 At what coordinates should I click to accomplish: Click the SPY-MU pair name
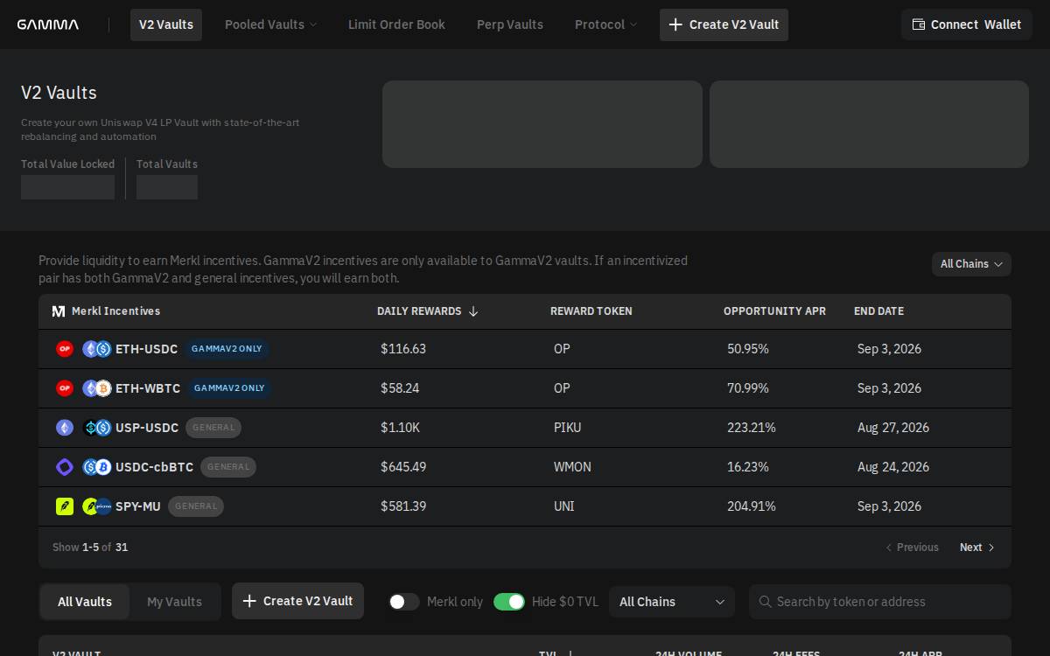[x=138, y=506]
